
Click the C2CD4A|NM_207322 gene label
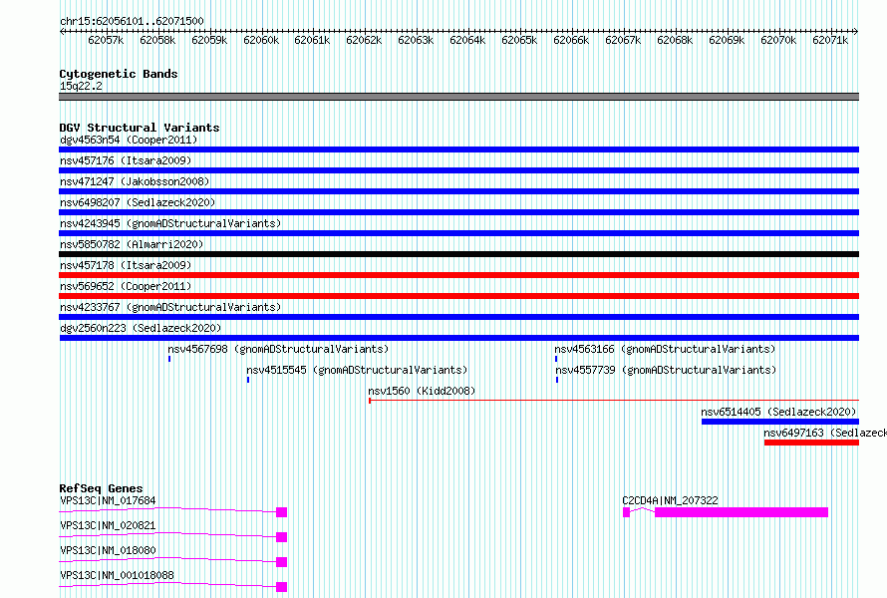(670, 500)
